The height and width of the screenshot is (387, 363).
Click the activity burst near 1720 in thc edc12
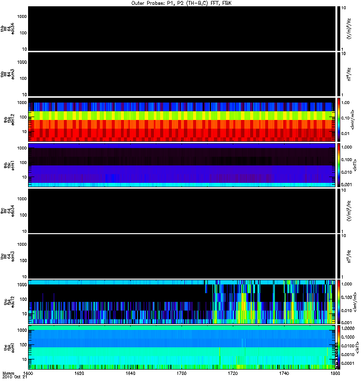pos(243,307)
